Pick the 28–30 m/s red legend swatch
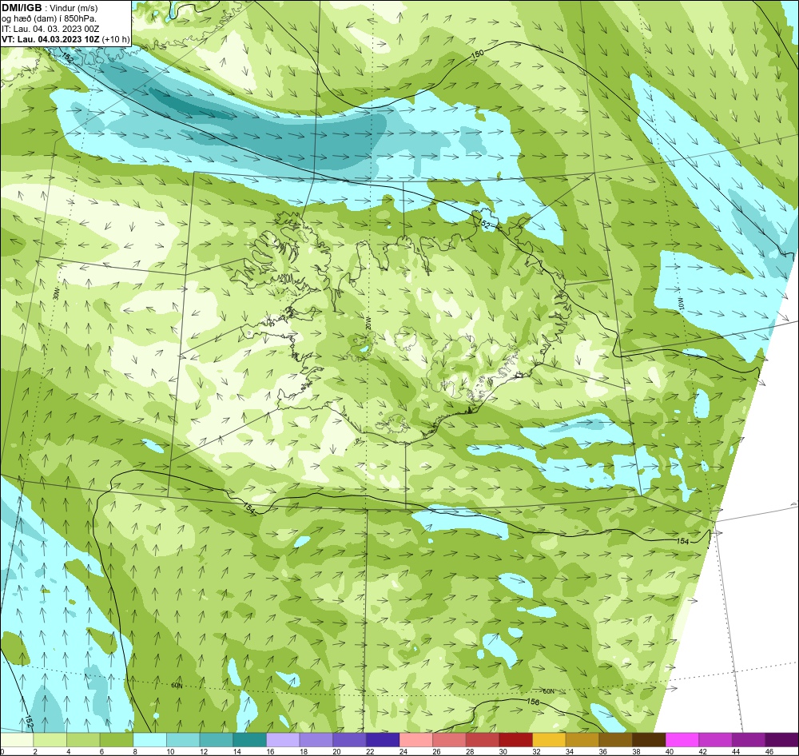 click(483, 740)
